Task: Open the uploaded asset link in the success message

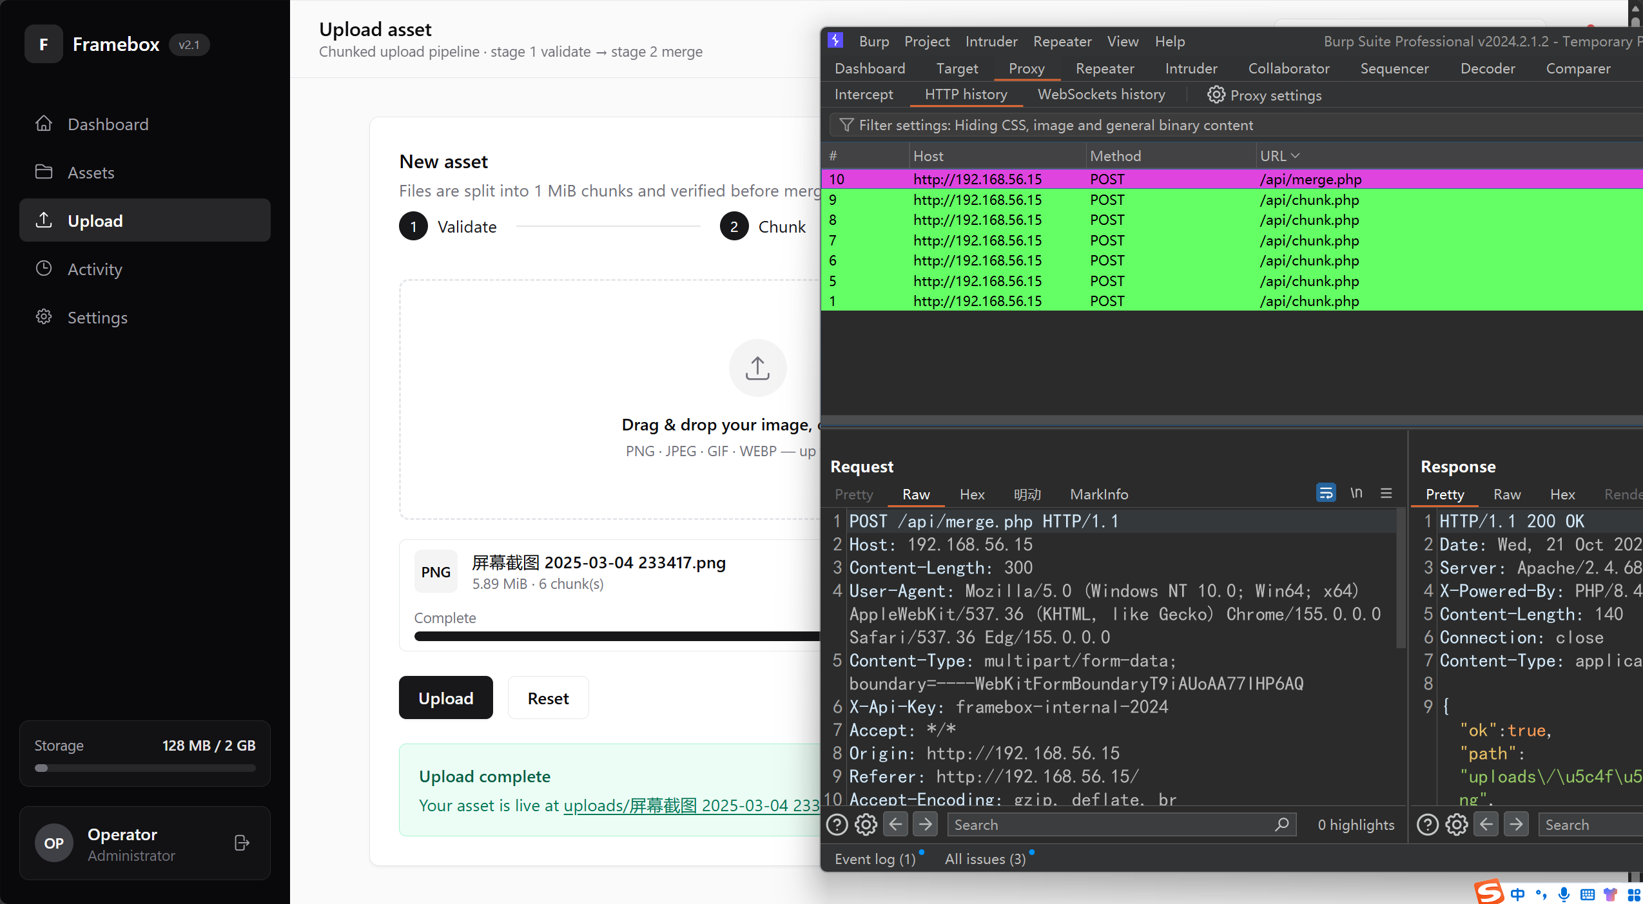Action: point(691,805)
